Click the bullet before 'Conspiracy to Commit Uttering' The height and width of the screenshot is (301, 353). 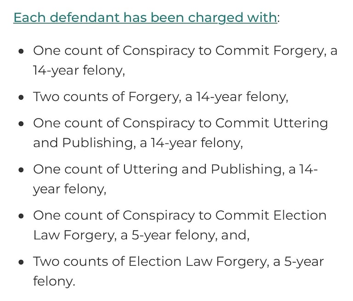coord(21,124)
